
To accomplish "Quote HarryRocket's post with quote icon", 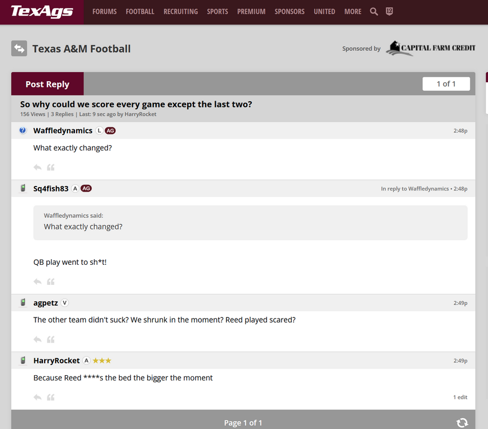I will 51,398.
